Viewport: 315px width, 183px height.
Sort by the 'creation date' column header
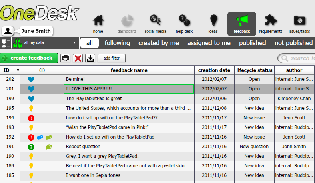click(x=214, y=70)
